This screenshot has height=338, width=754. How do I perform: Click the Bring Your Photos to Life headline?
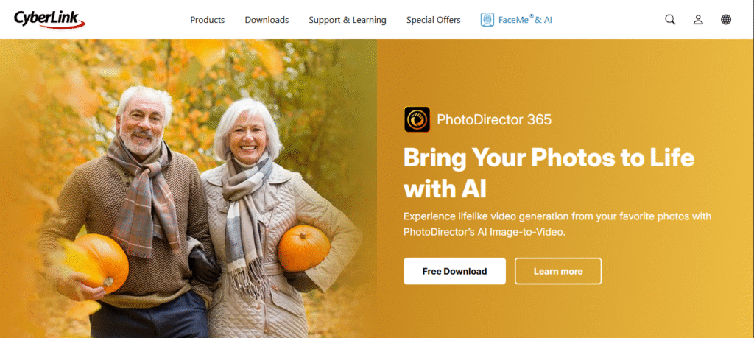[x=549, y=174]
